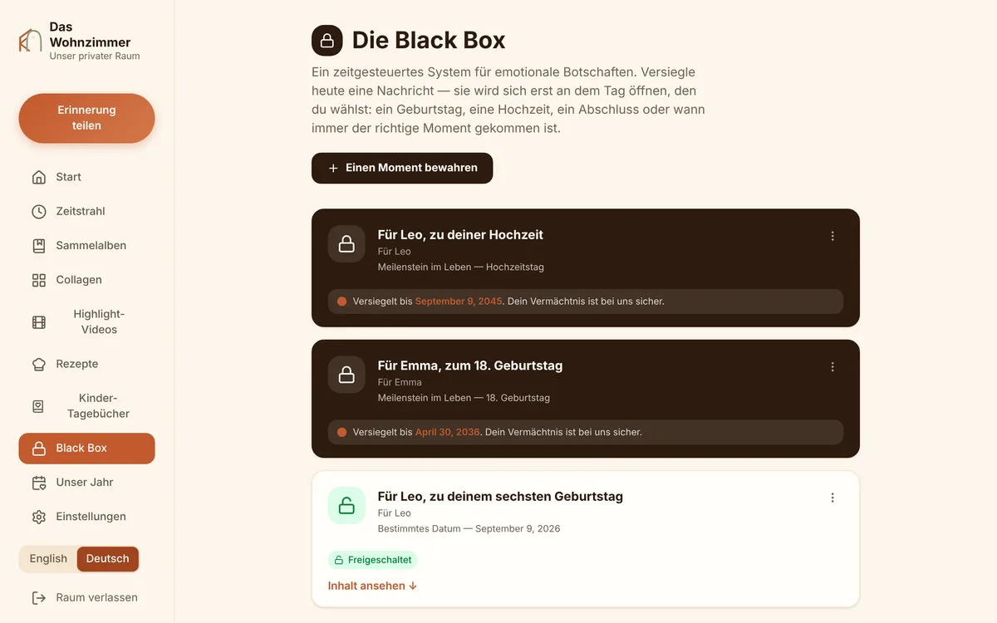Image resolution: width=997 pixels, height=623 pixels.
Task: Click Erinnerung teilen button
Action: 86,118
